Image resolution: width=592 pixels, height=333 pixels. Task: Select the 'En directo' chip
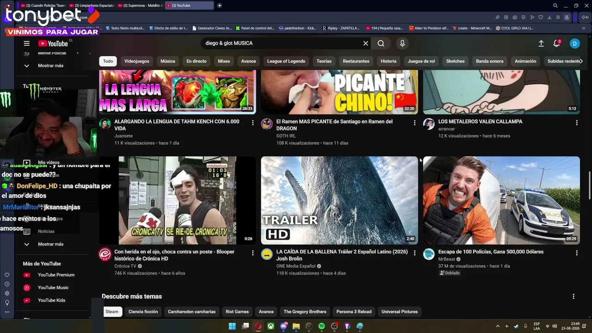click(197, 61)
